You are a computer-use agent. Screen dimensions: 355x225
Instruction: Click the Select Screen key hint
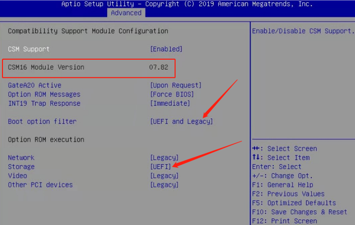point(285,149)
